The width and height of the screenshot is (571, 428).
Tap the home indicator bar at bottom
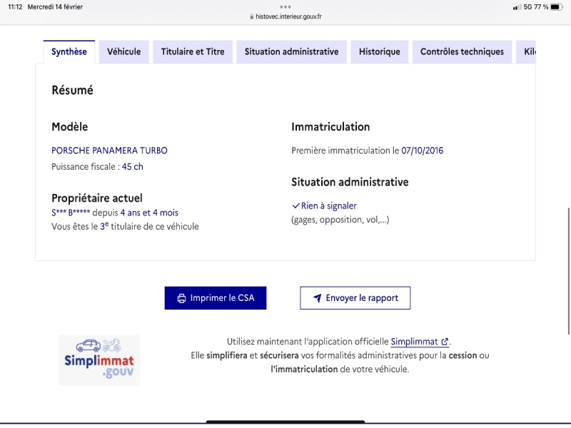(285, 422)
